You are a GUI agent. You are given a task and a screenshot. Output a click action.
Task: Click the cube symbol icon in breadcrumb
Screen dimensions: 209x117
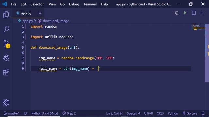coord(39,21)
